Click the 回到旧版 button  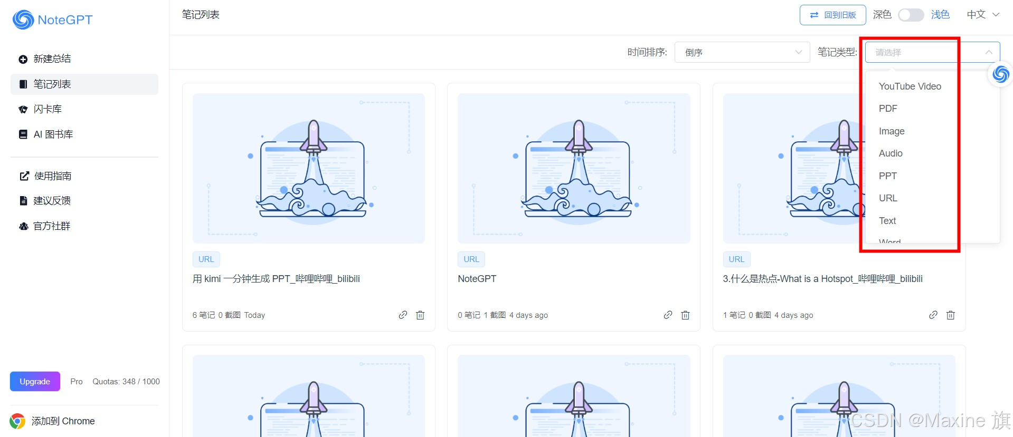pyautogui.click(x=833, y=15)
